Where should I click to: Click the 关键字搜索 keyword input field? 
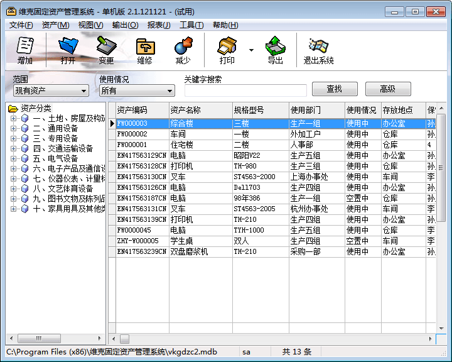point(245,90)
